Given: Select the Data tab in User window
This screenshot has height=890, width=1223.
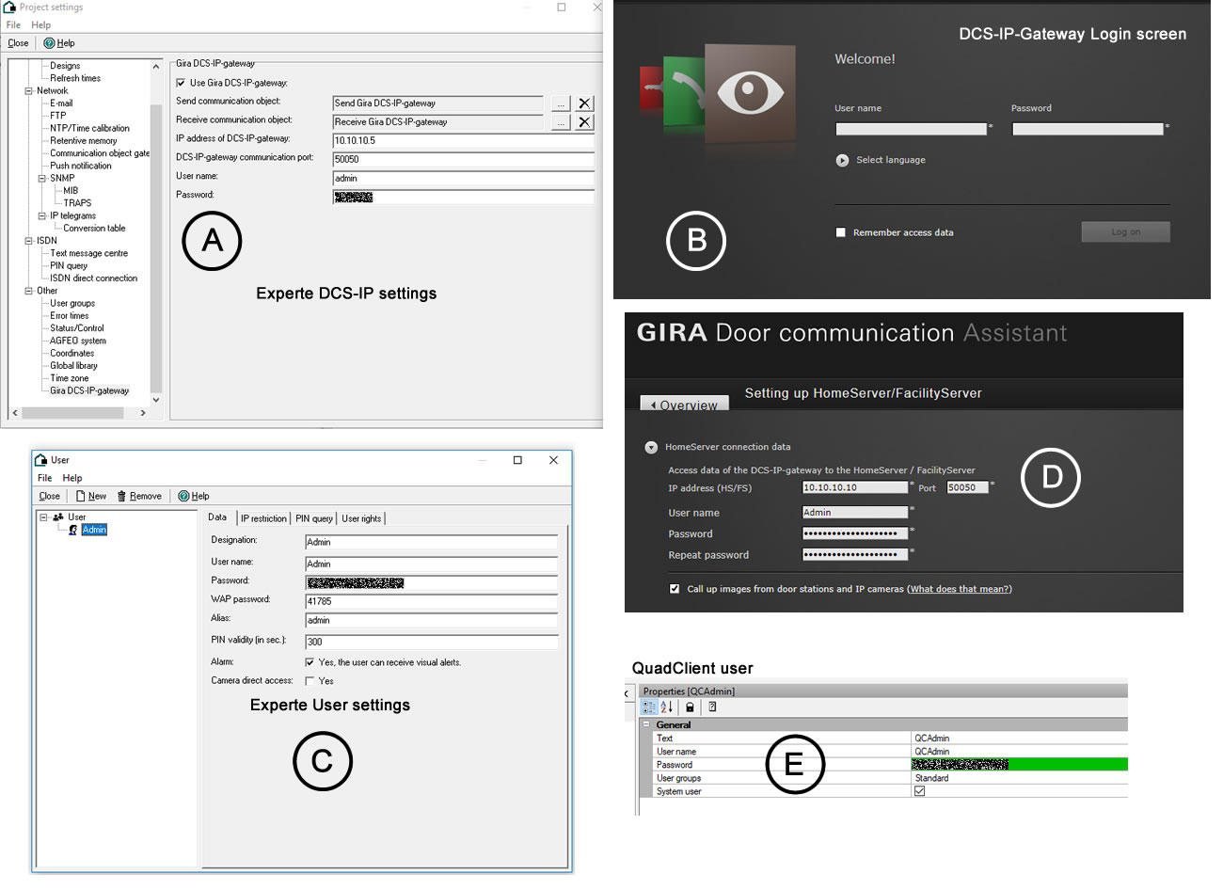Looking at the screenshot, I should click(x=217, y=517).
